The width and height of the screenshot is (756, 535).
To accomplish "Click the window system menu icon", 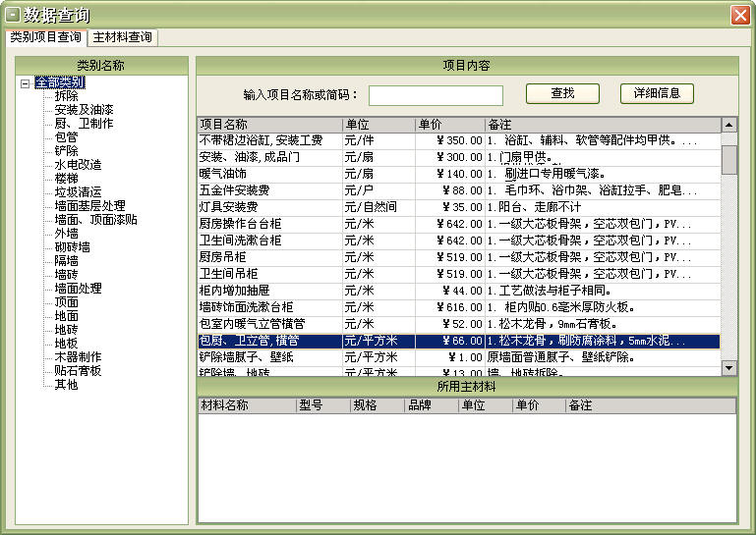I will [x=13, y=15].
